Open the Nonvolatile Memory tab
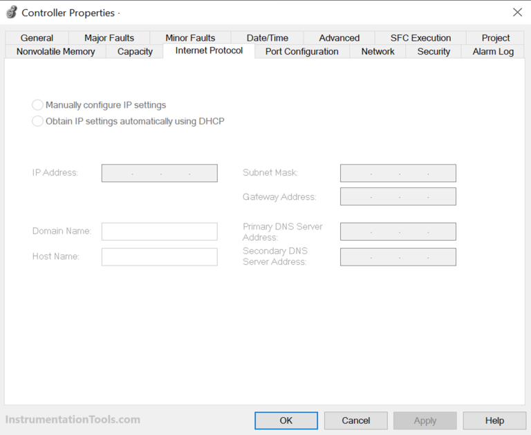The width and height of the screenshot is (531, 435). pyautogui.click(x=55, y=51)
